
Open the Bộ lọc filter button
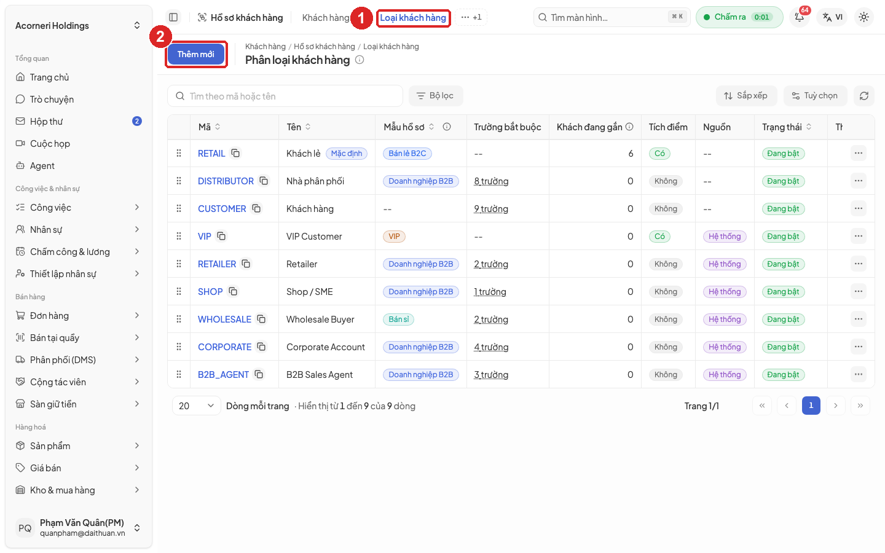[435, 96]
